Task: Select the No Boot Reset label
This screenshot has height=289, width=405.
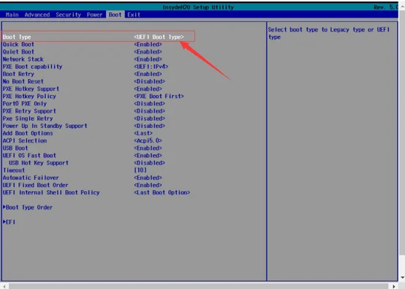Action: coord(23,81)
